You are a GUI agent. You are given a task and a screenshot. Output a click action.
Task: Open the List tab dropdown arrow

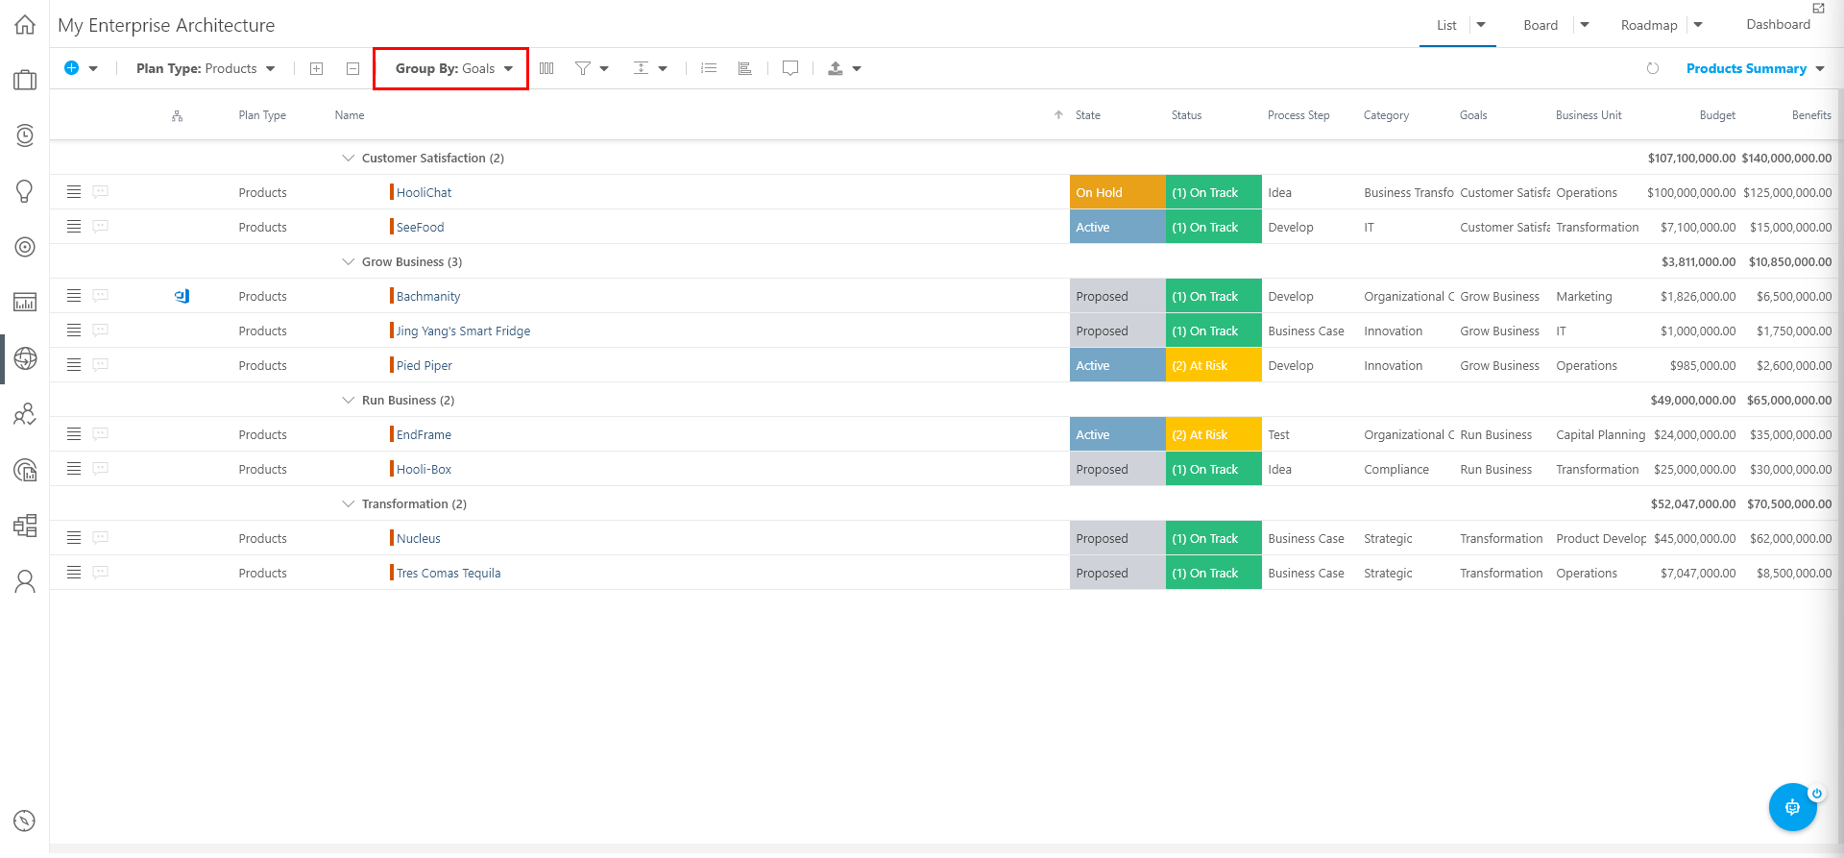(x=1481, y=25)
